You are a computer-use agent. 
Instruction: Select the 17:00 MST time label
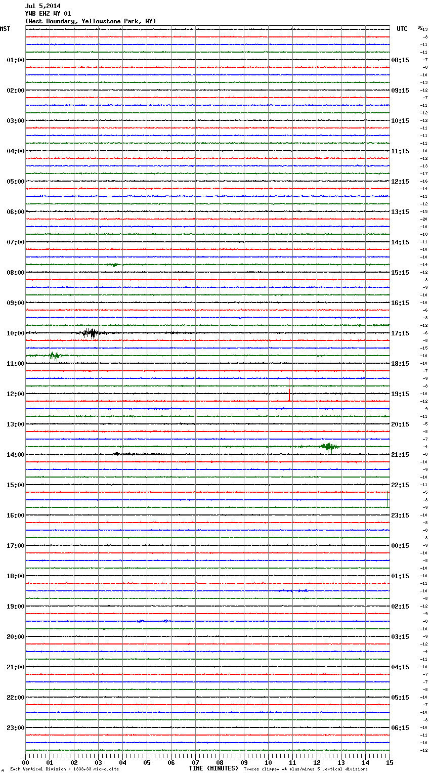point(15,546)
